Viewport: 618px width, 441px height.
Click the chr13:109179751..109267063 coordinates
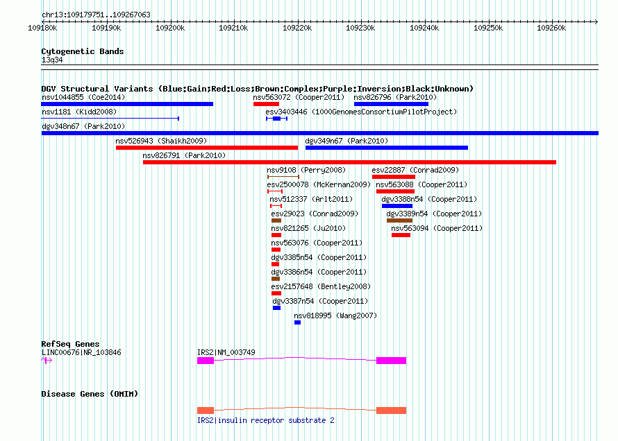click(x=96, y=15)
